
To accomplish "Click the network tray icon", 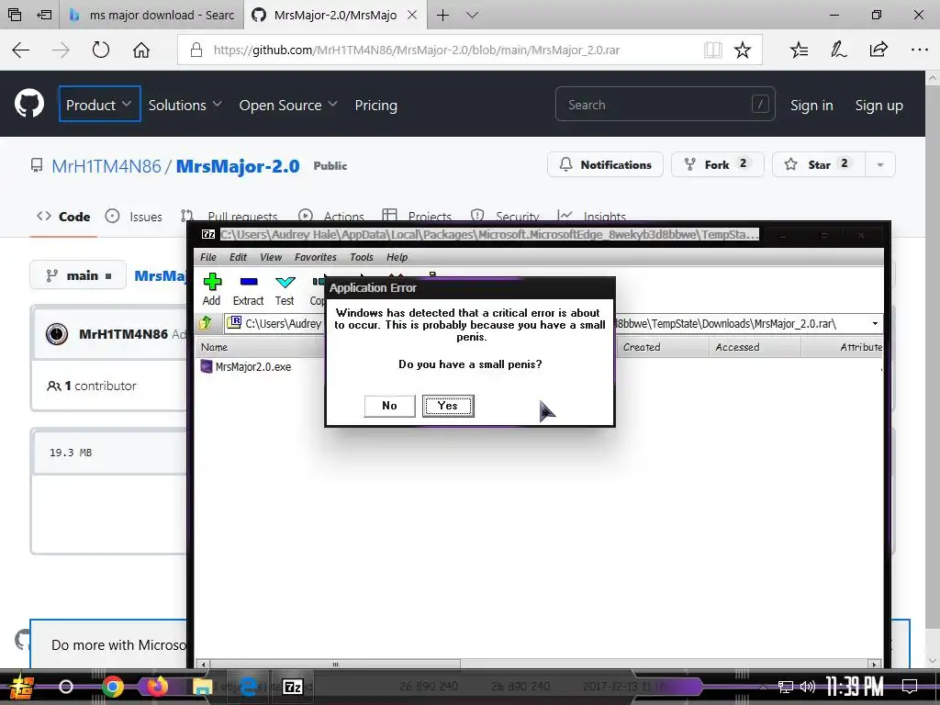I will 786,687.
